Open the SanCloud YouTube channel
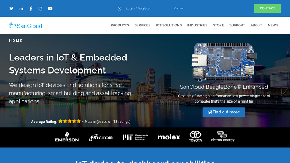The height and width of the screenshot is (163, 290). (x=50, y=8)
